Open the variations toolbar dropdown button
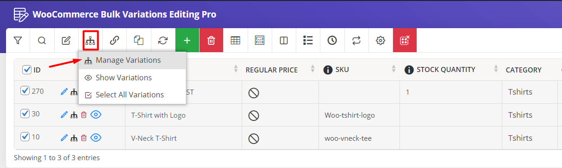Image resolution: width=562 pixels, height=168 pixels. (x=90, y=41)
